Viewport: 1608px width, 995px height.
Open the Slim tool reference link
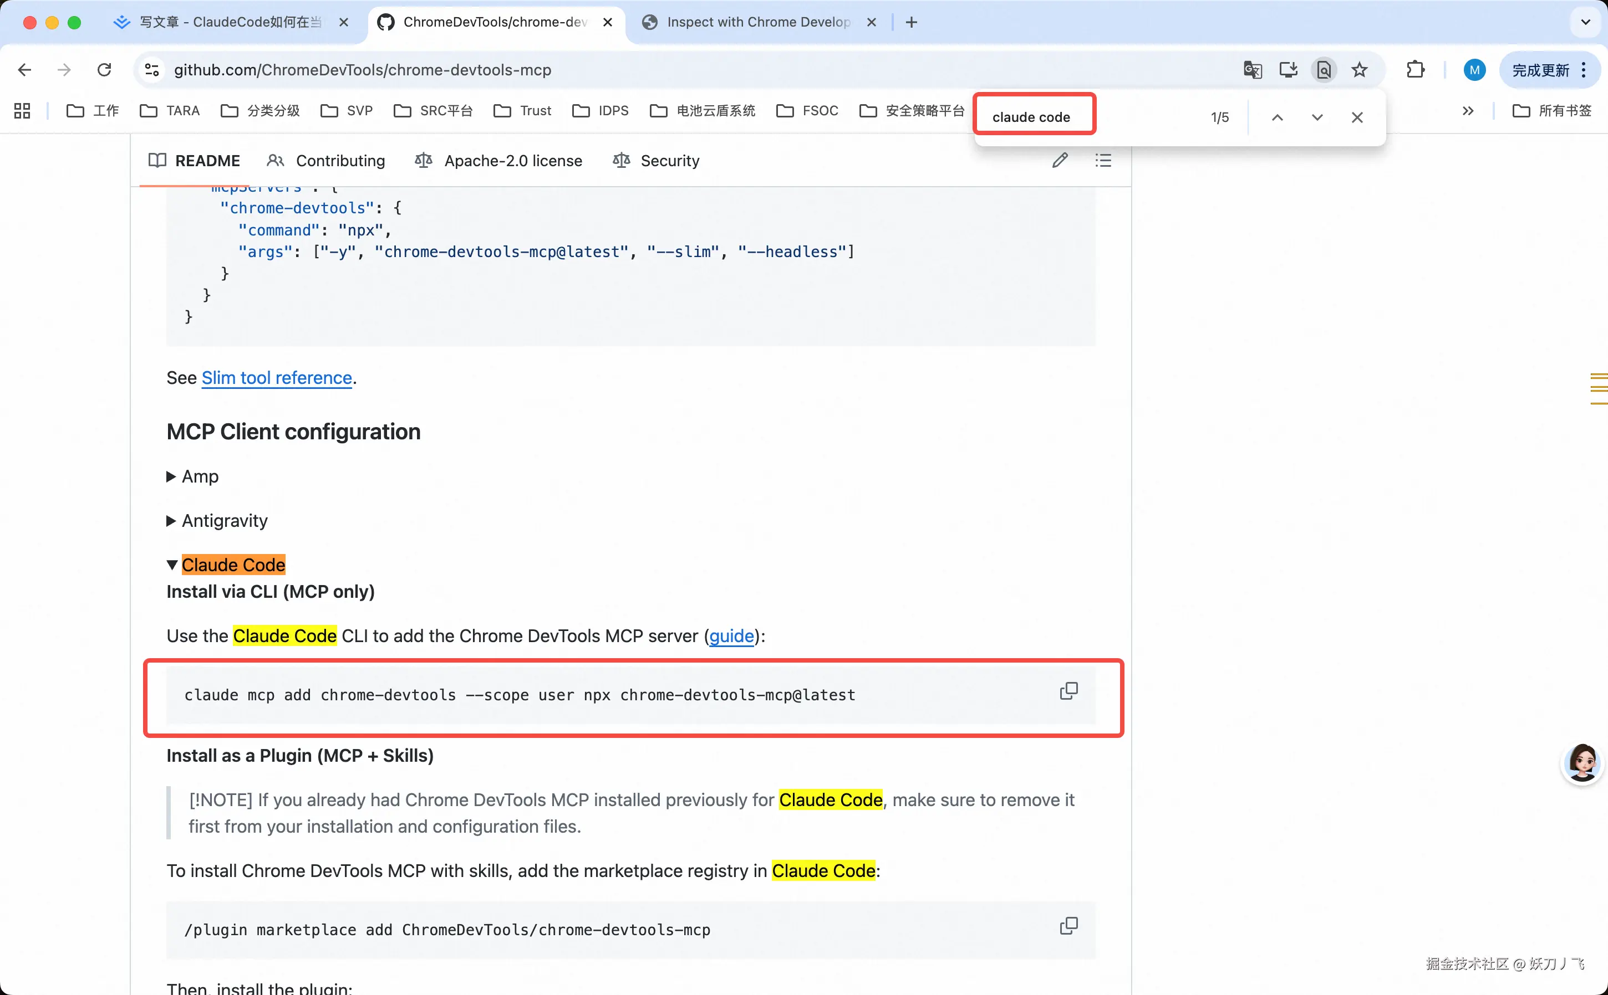(x=277, y=378)
